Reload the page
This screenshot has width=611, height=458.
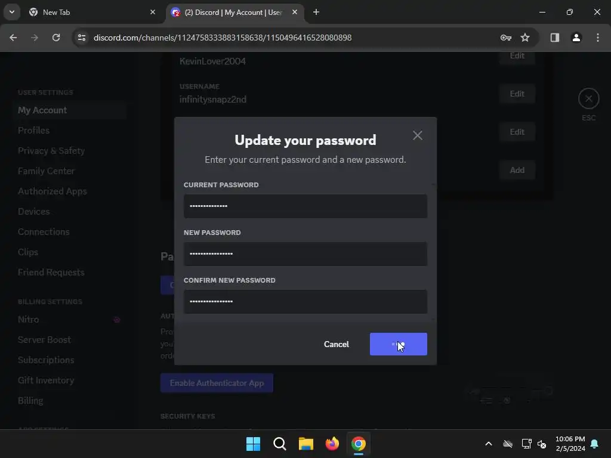click(x=56, y=38)
